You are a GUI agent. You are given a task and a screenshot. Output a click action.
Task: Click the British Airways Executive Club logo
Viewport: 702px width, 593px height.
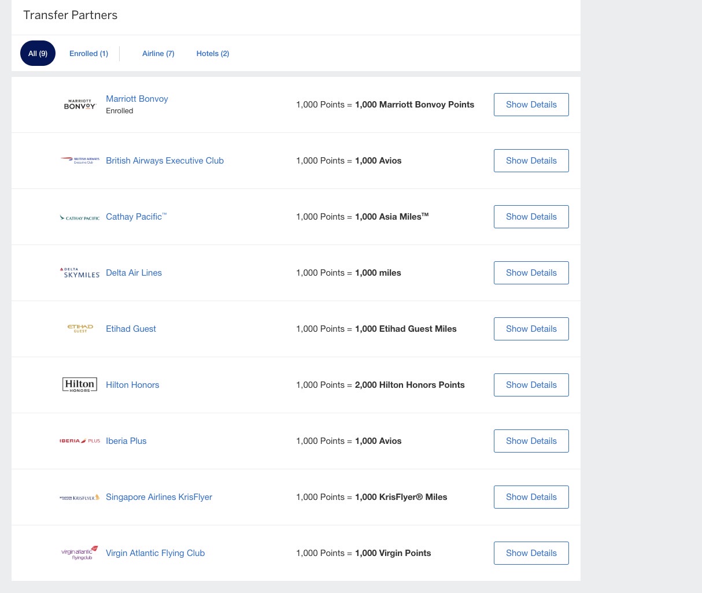(80, 161)
